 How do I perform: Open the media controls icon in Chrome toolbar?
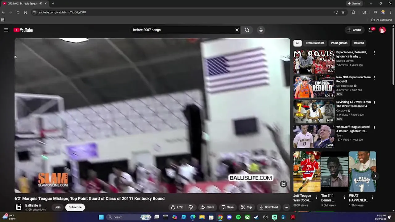tap(376, 12)
